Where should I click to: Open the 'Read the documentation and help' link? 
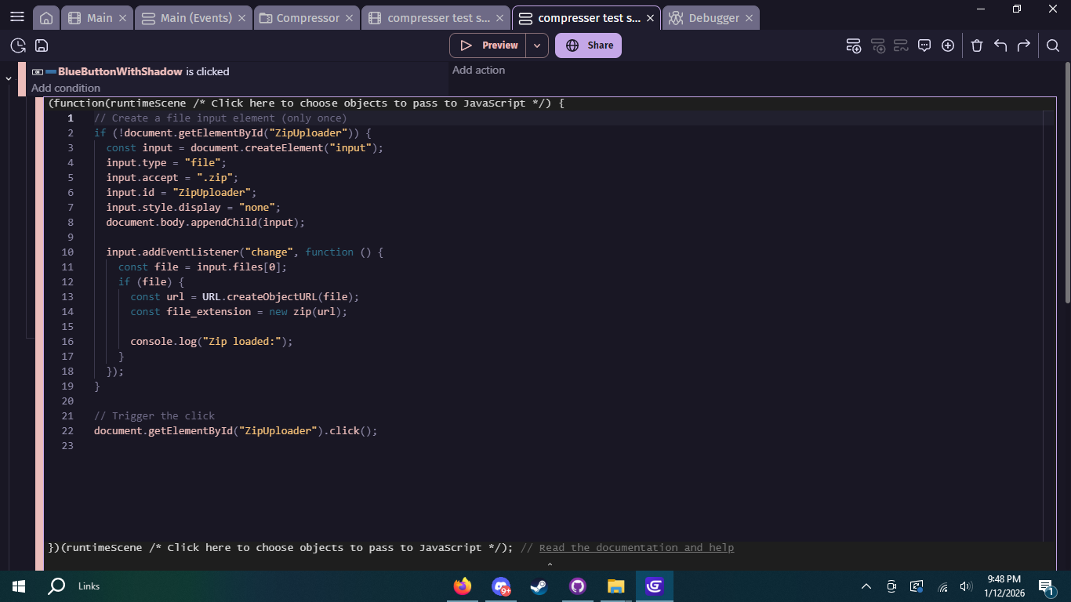point(636,548)
